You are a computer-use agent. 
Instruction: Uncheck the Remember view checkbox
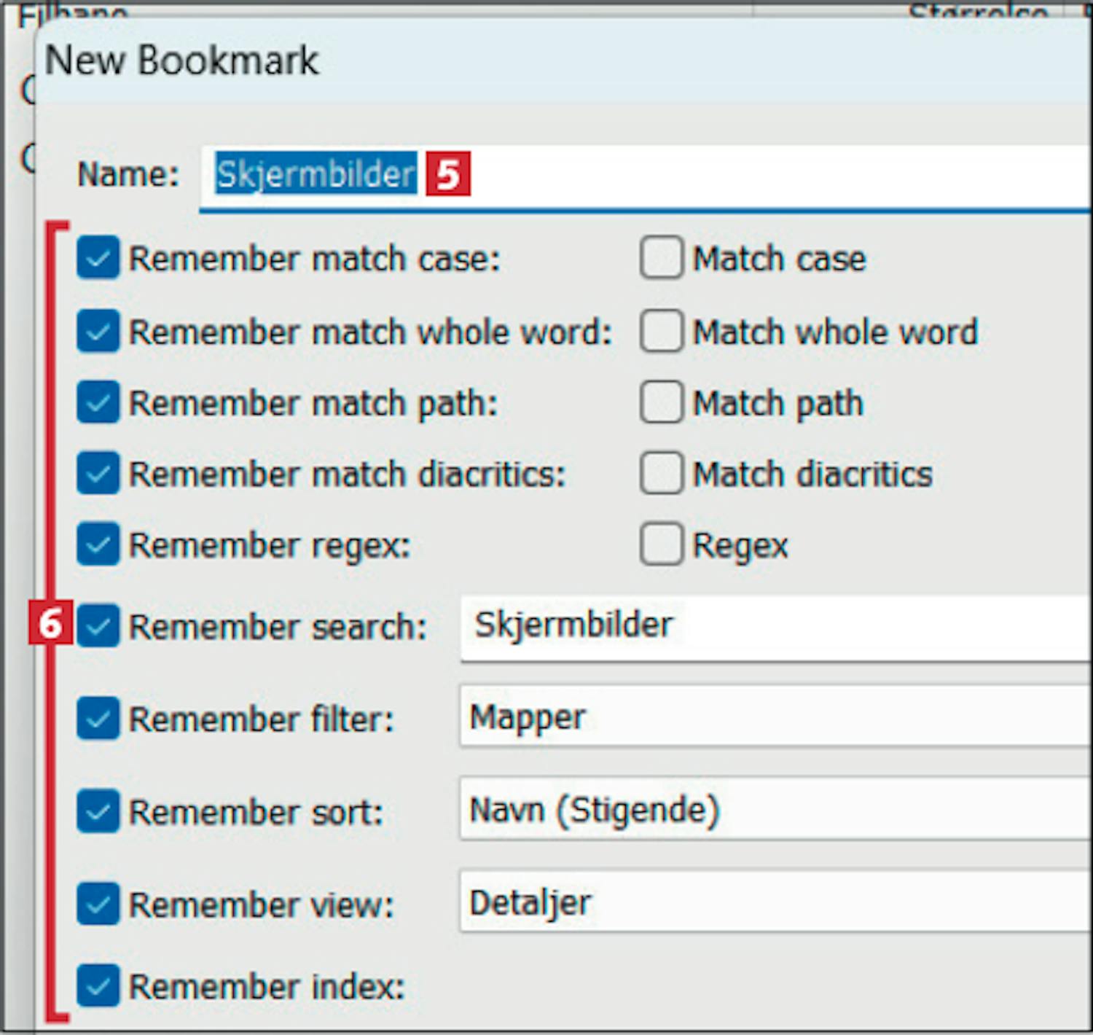point(98,904)
